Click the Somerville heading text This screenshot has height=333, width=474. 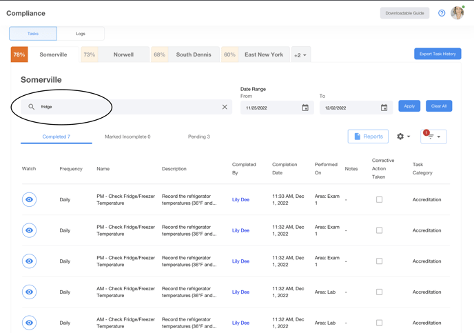tap(41, 80)
